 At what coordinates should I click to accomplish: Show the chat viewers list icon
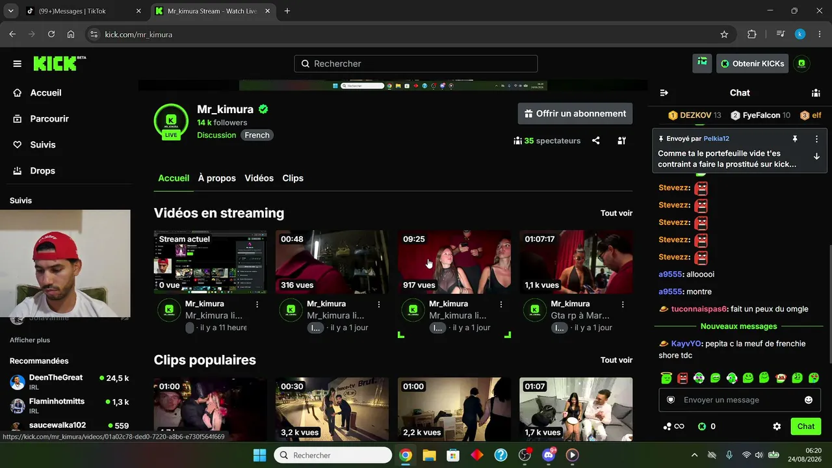pyautogui.click(x=816, y=93)
